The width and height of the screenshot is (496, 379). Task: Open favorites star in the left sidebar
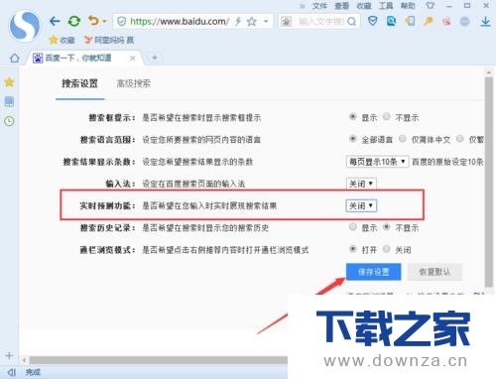point(9,82)
